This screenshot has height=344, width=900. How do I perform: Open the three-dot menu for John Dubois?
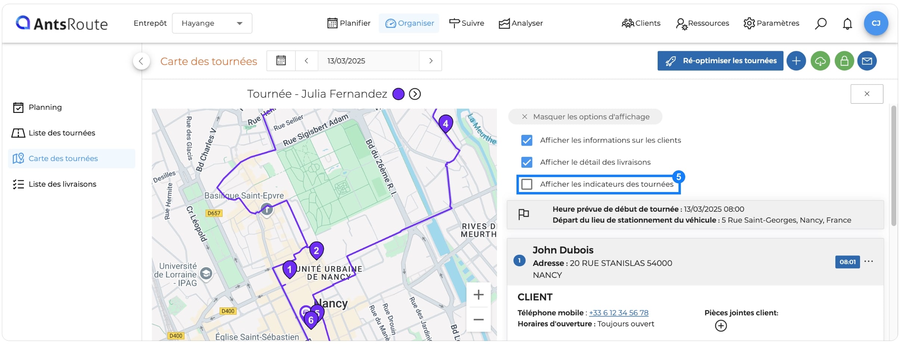click(869, 261)
